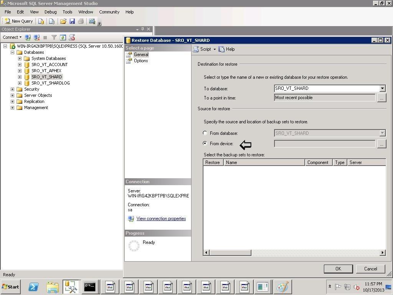This screenshot has width=393, height=295.
Task: Select the From device radio button
Action: coord(205,143)
